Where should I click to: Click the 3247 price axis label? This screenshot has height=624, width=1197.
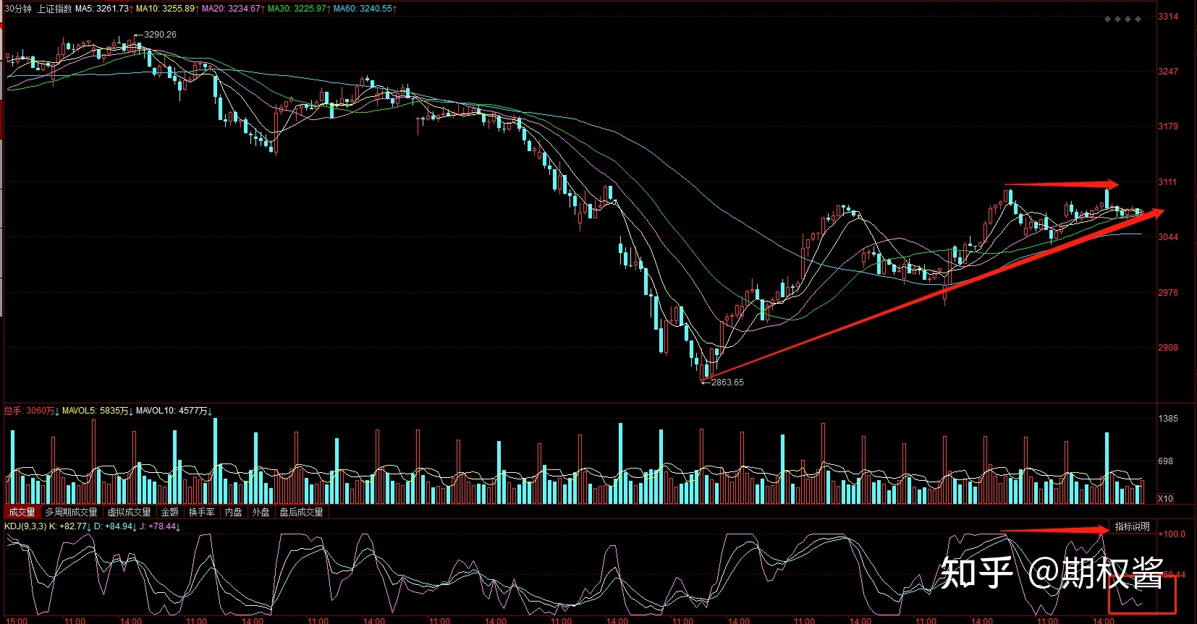tap(1168, 72)
